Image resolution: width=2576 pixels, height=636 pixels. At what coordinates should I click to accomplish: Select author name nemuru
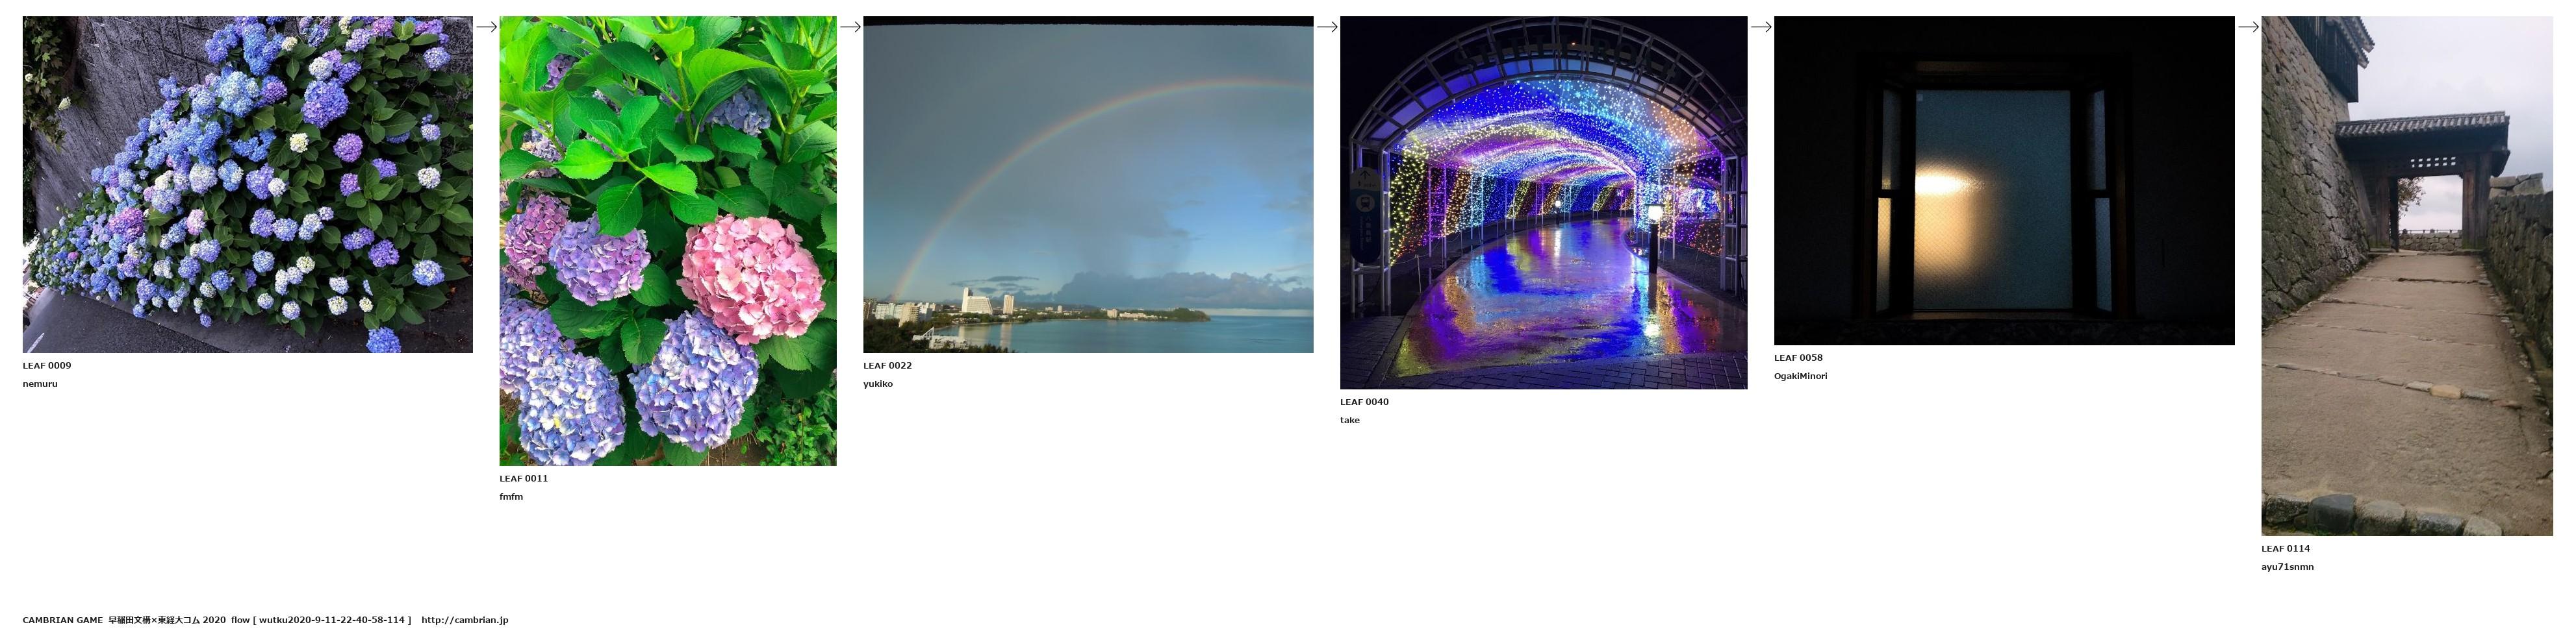(40, 384)
